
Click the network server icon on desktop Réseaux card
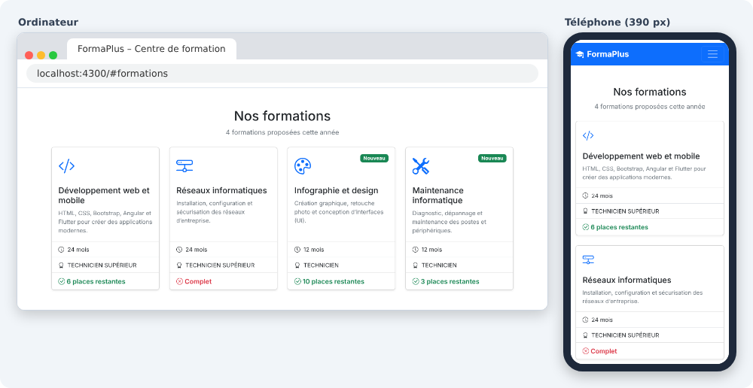184,166
